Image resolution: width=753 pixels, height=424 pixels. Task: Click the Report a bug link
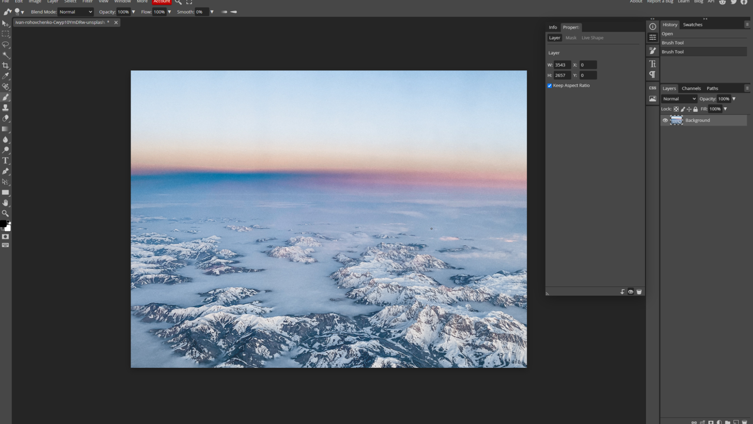(660, 2)
